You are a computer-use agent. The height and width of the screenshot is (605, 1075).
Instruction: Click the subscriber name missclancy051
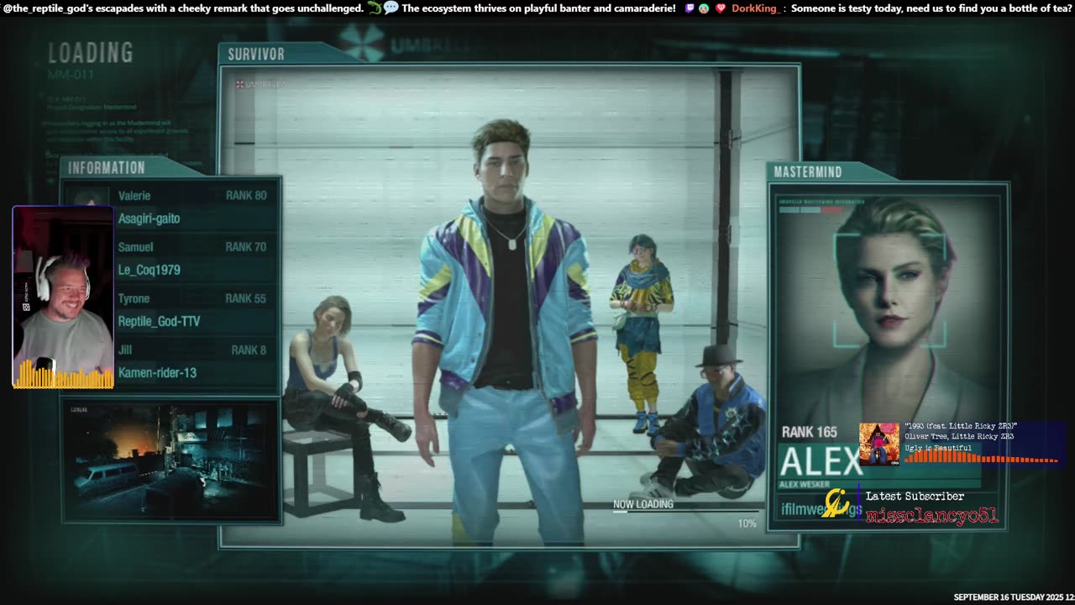pos(931,516)
